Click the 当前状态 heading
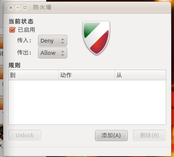This screenshot has width=174, height=157. point(21,21)
